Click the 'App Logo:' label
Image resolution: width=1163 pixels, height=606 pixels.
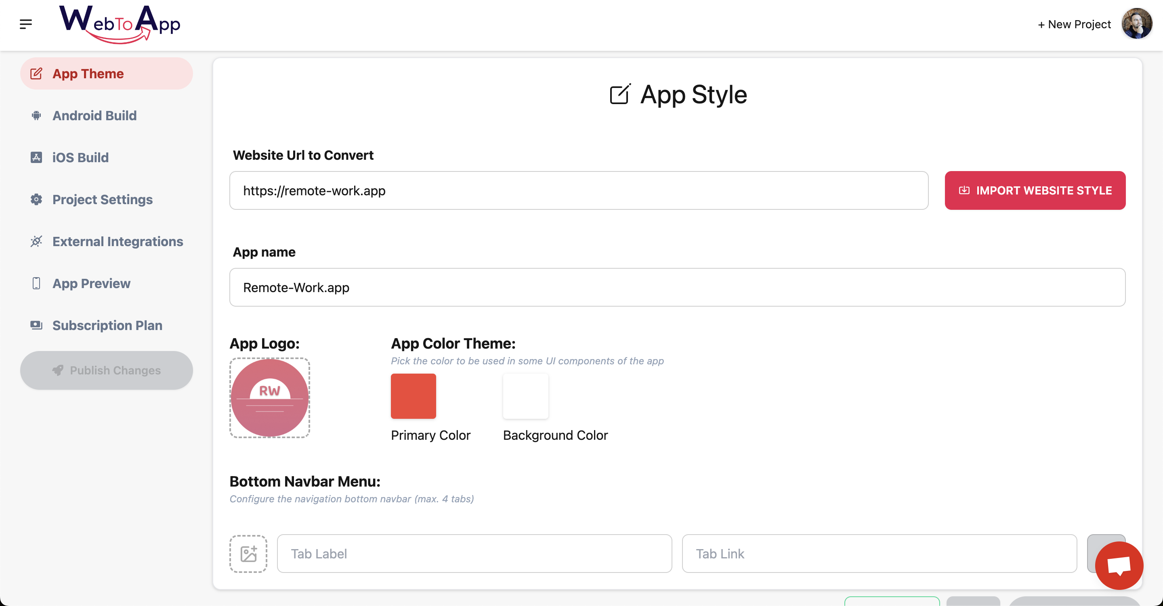click(265, 343)
